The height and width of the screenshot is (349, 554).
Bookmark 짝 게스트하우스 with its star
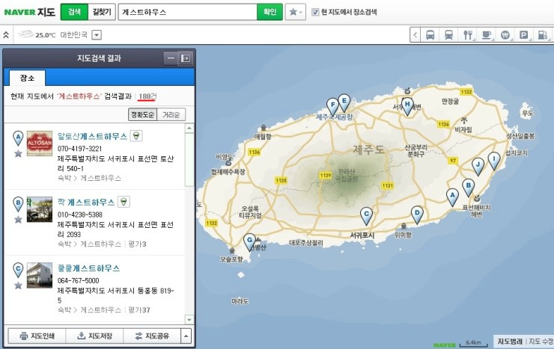tap(18, 219)
